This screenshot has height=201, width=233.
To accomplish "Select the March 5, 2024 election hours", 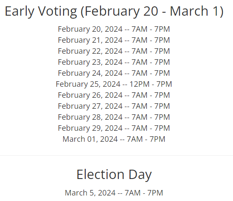I will 114,193.
